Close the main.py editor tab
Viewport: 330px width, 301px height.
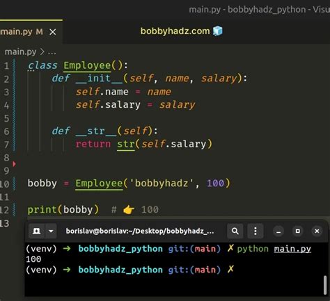[53, 32]
